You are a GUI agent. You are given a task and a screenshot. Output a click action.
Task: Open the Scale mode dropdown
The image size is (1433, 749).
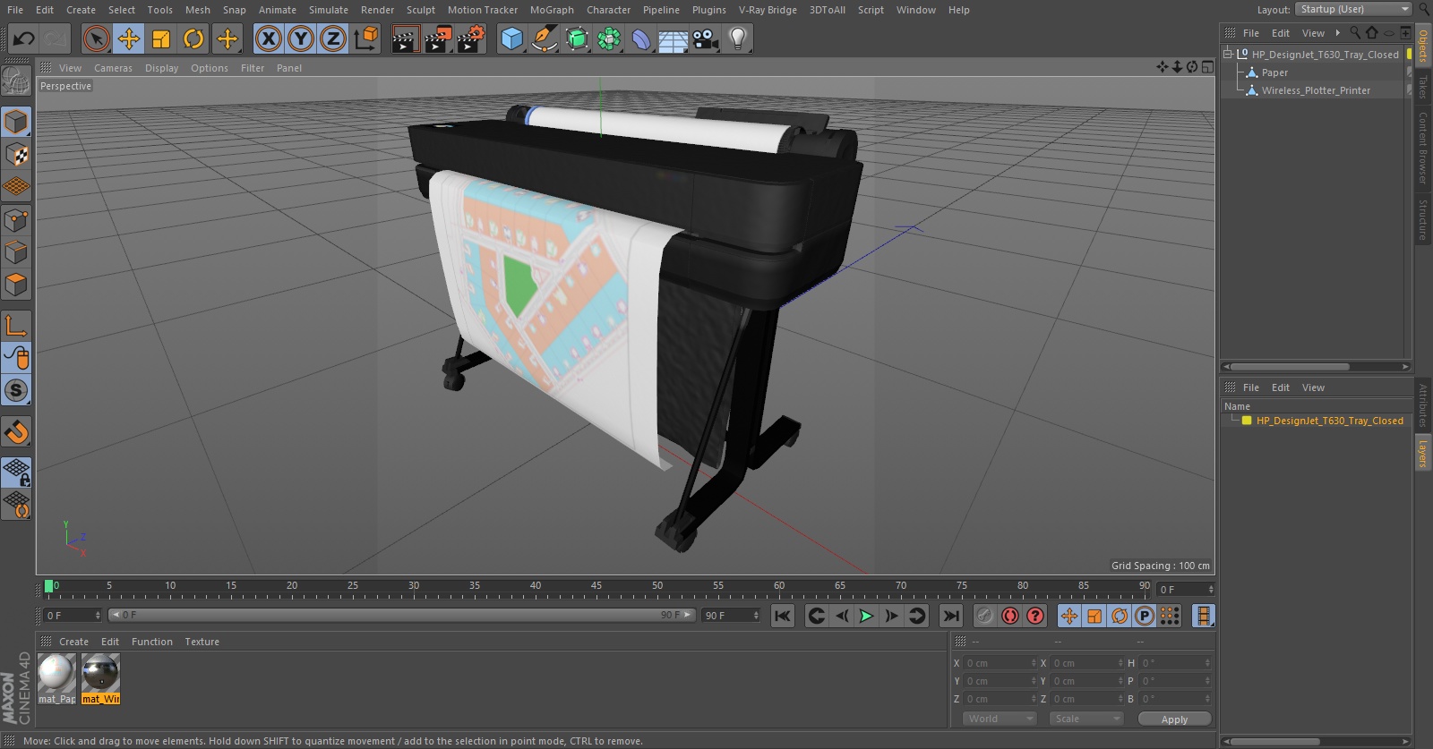(x=1086, y=719)
